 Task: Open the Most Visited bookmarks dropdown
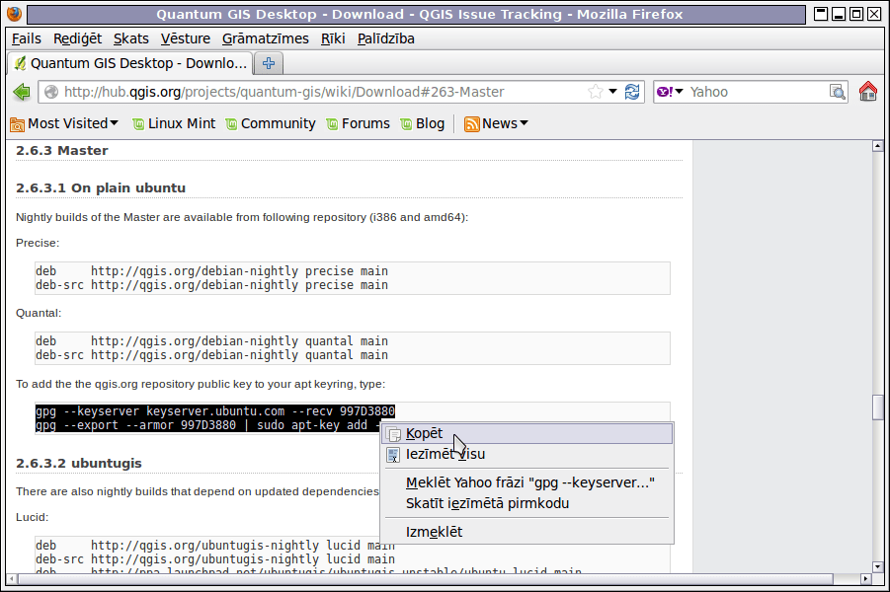point(64,123)
